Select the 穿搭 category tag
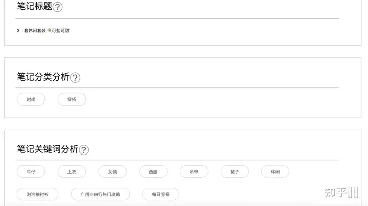This screenshot has width=368, height=206. (x=72, y=99)
